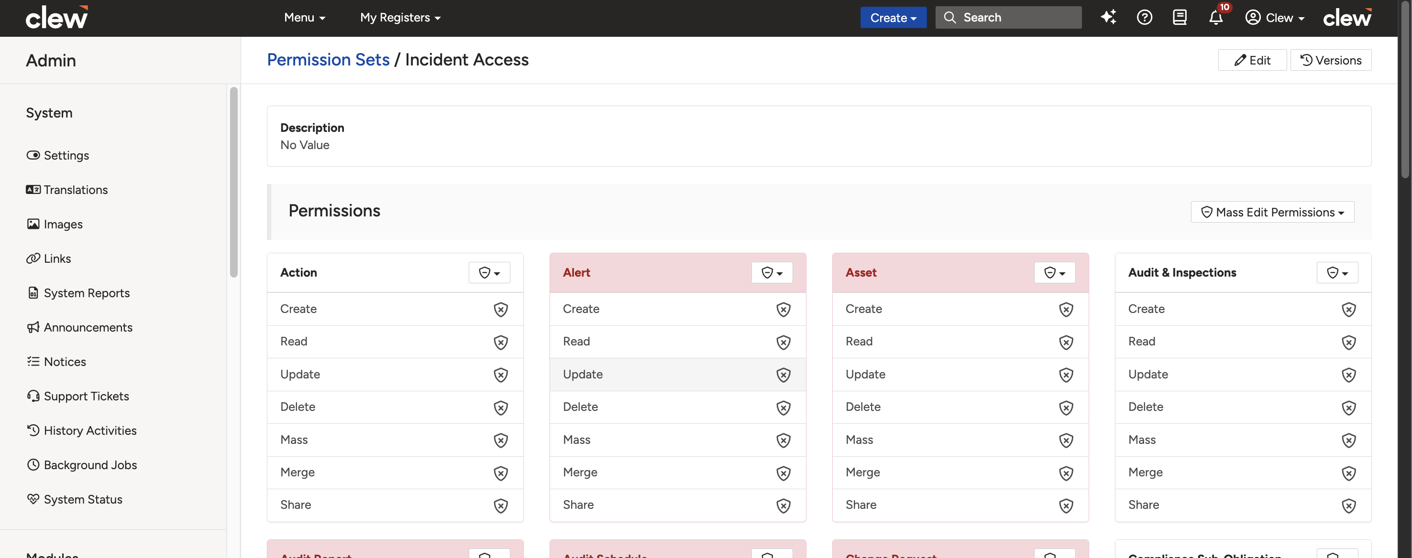The height and width of the screenshot is (558, 1412).
Task: Click the clew logo at top right
Action: click(x=1347, y=17)
